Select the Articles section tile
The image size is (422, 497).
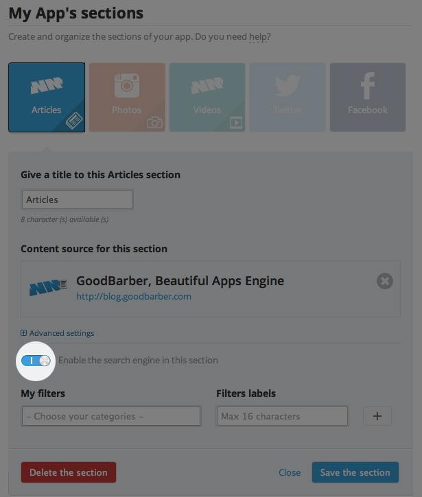click(47, 97)
